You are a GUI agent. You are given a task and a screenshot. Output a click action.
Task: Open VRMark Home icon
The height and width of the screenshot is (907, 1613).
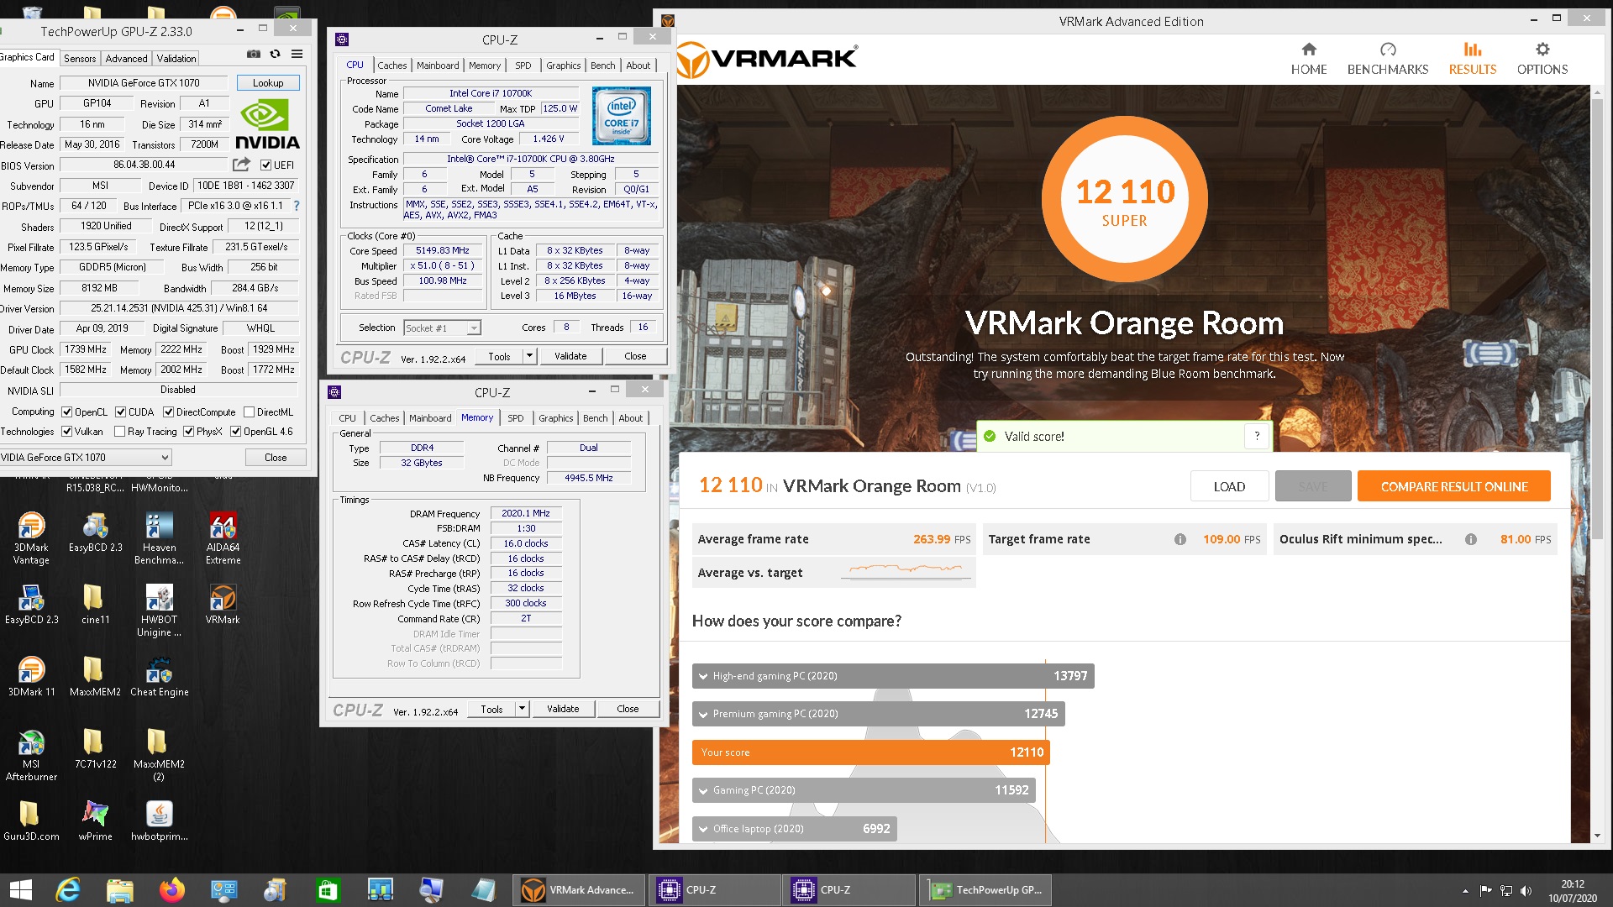point(1309,50)
